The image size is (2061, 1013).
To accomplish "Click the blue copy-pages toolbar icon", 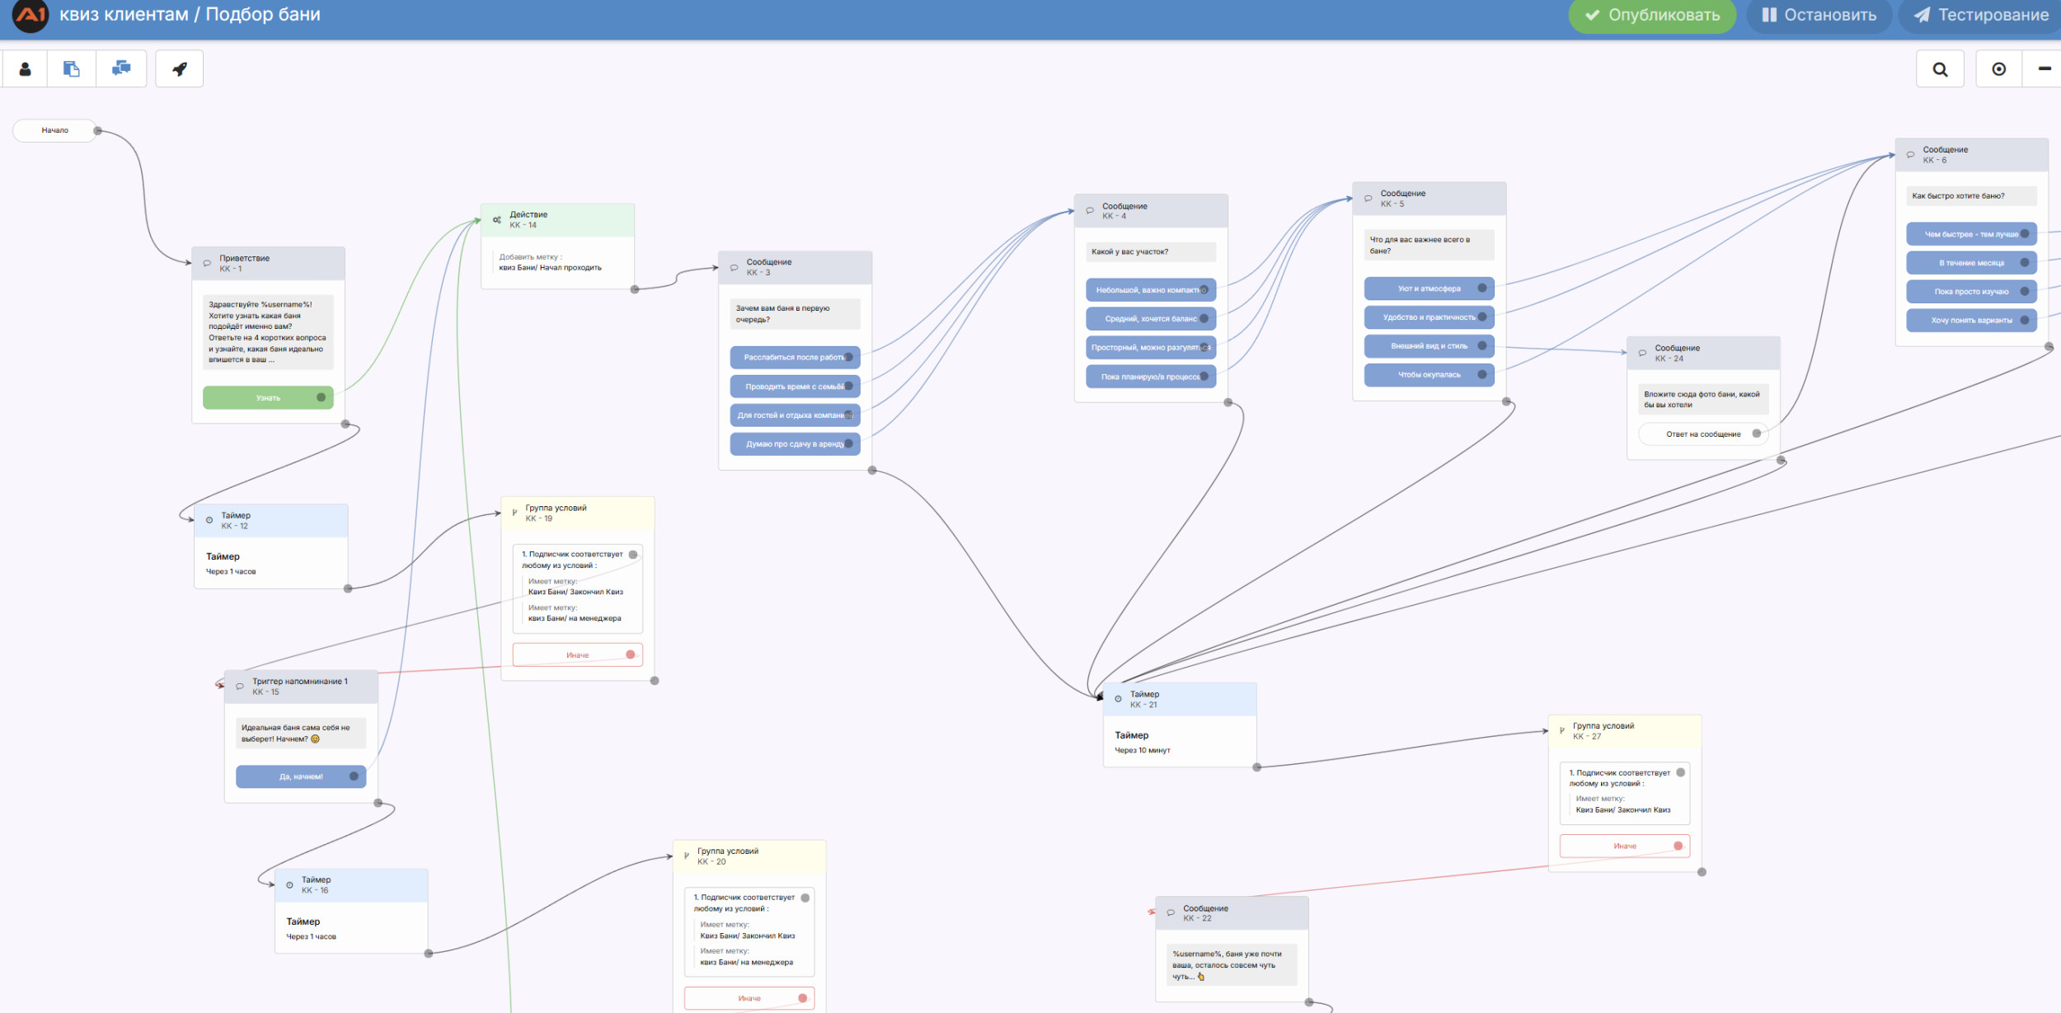I will (72, 69).
